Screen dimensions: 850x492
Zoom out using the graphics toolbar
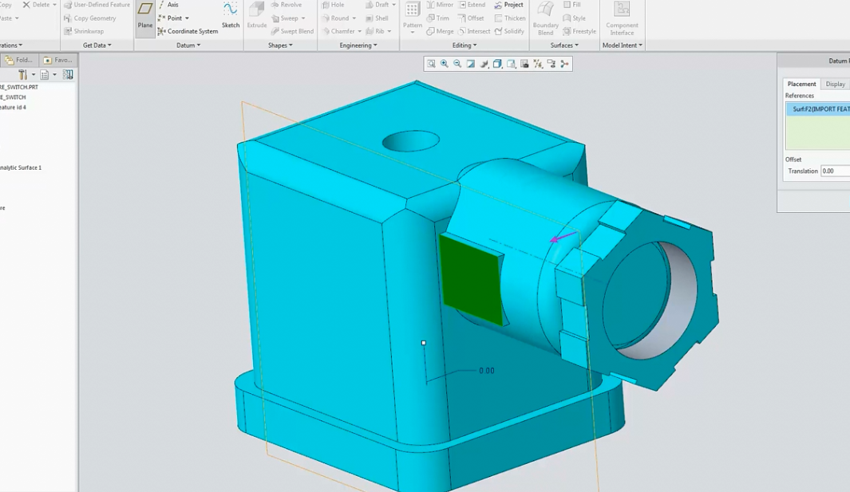click(x=457, y=64)
